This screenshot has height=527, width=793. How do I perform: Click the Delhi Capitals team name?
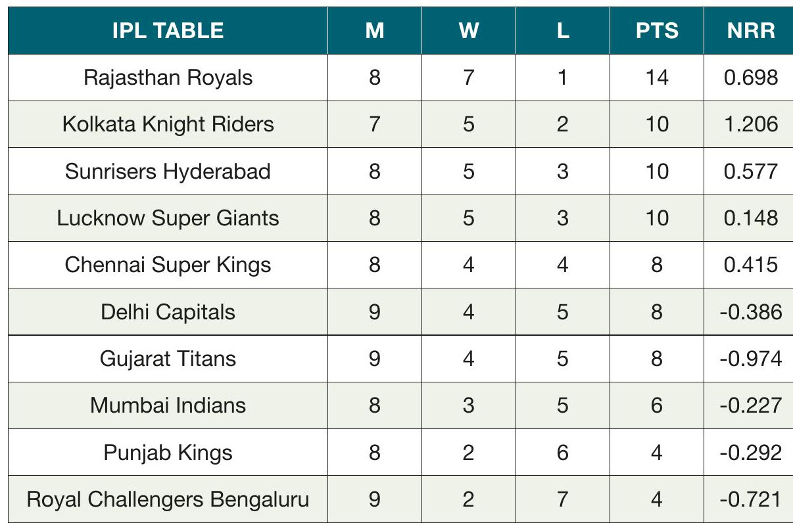click(x=168, y=311)
